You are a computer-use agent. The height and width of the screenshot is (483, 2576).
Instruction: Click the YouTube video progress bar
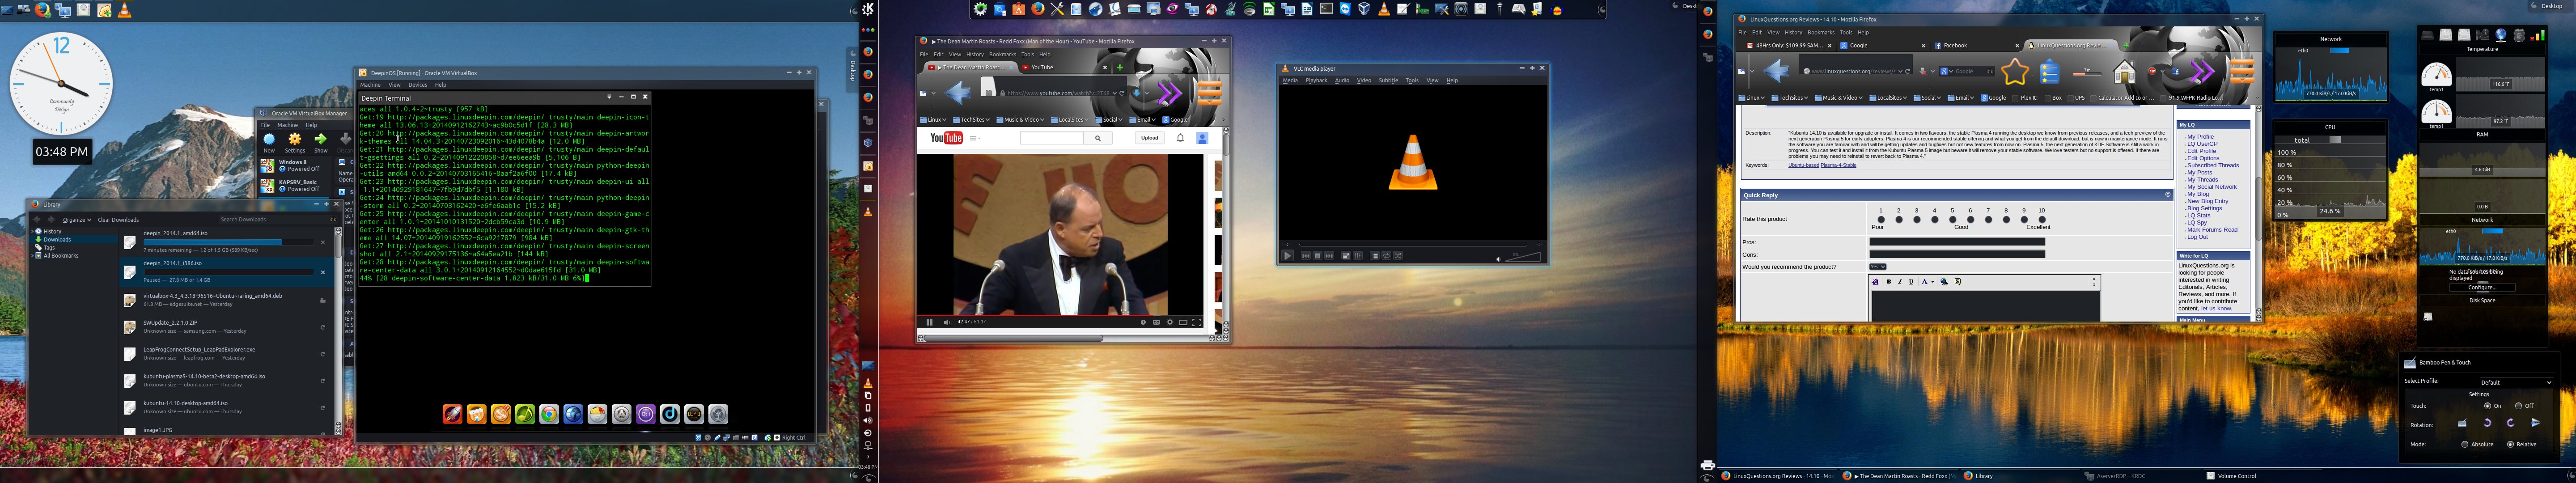pos(1061,316)
